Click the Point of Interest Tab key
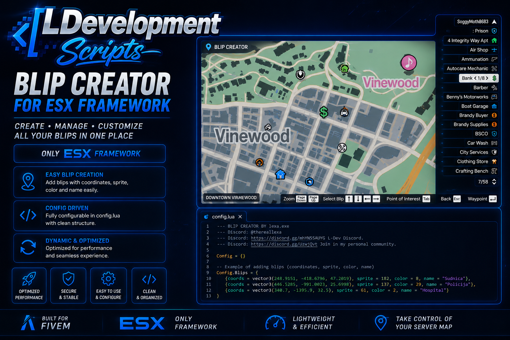Screen dimensions: 510x340 coord(426,199)
